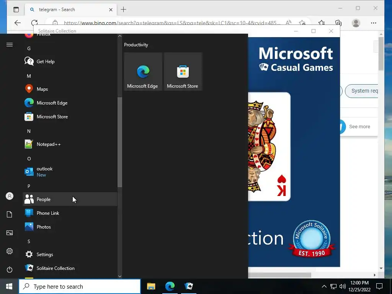Go back in Edge browser
Screen dimensions: 392x294
(18, 23)
